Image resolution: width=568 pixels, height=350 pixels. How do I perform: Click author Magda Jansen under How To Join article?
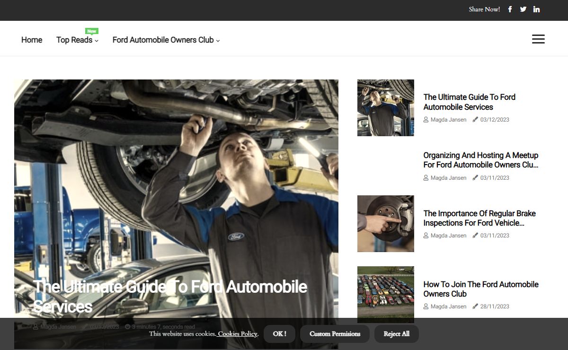[x=448, y=306]
